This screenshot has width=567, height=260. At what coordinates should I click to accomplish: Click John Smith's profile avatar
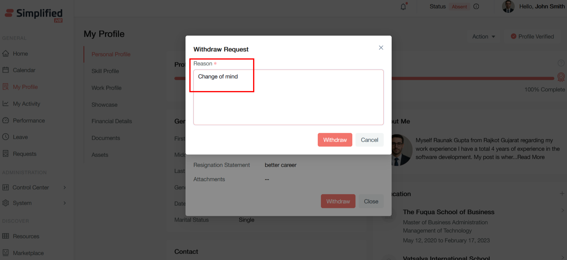tap(508, 7)
